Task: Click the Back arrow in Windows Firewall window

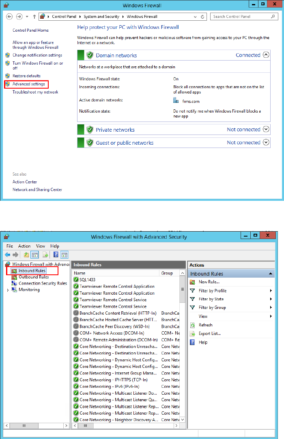Action: (9, 17)
